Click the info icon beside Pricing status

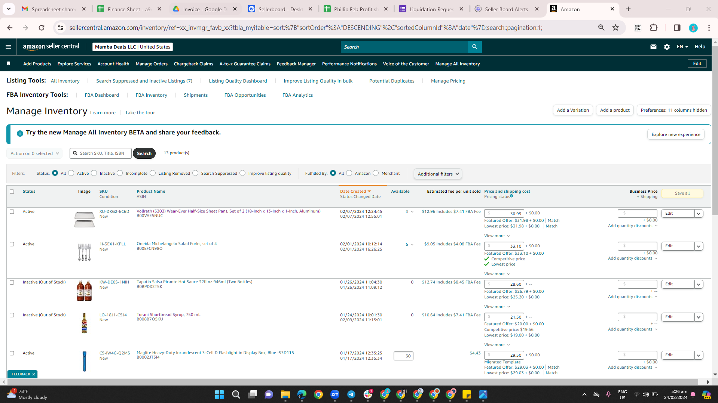(511, 196)
